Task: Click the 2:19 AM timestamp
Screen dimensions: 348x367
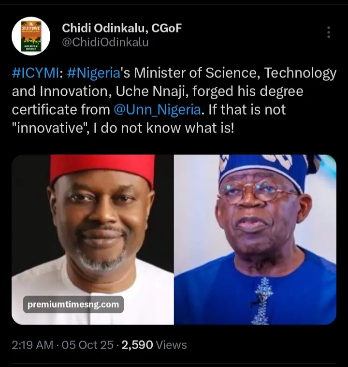Action: (x=33, y=345)
